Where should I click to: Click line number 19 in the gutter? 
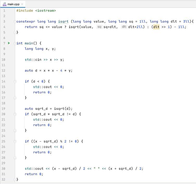tap(3, 109)
